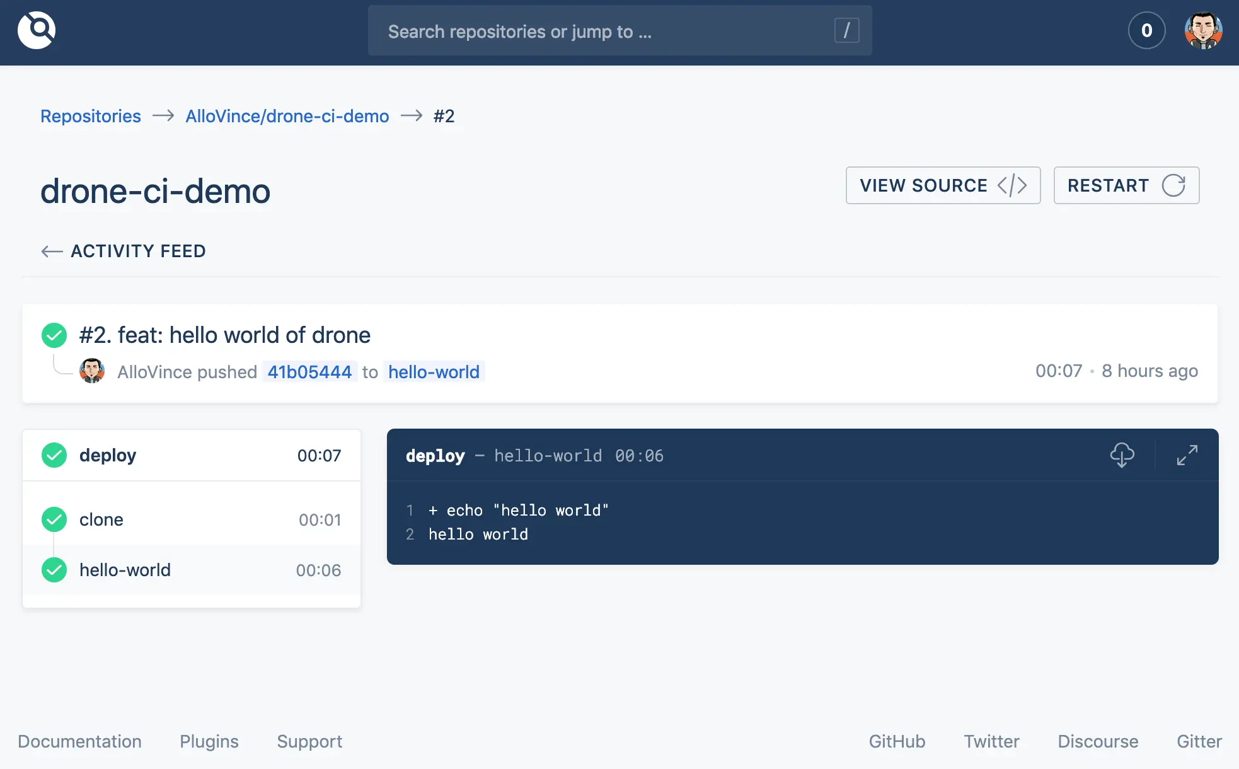Open the Repositories breadcrumb link
The height and width of the screenshot is (769, 1239).
(91, 116)
